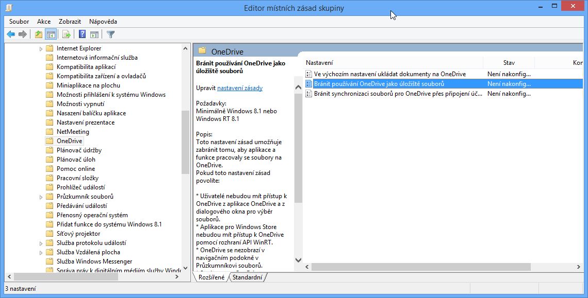This screenshot has height=298, width=588.
Task: Switch to the Standardní tab
Action: [247, 277]
